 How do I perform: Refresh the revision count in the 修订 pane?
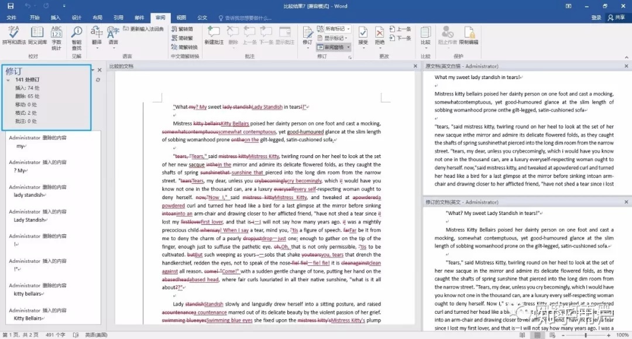tap(98, 80)
